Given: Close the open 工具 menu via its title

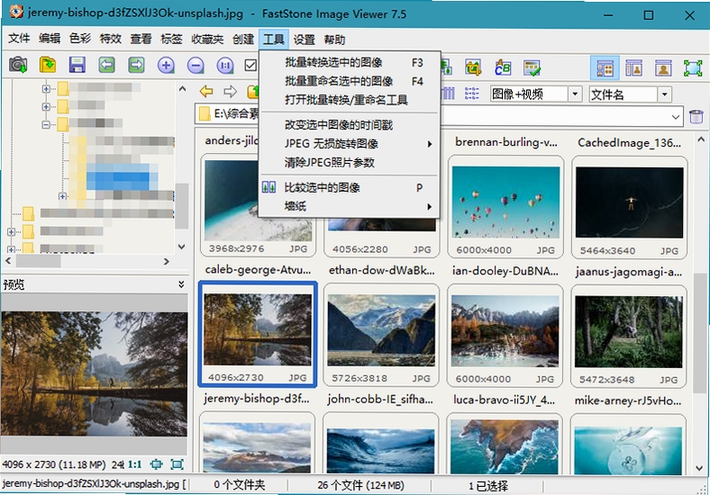Looking at the screenshot, I should pos(274,39).
